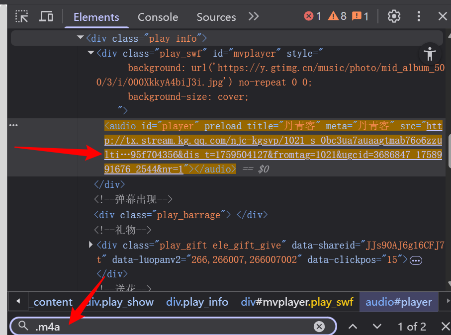Activate the inspect element picker icon
Screen dimensions: 451x335
click(21, 16)
